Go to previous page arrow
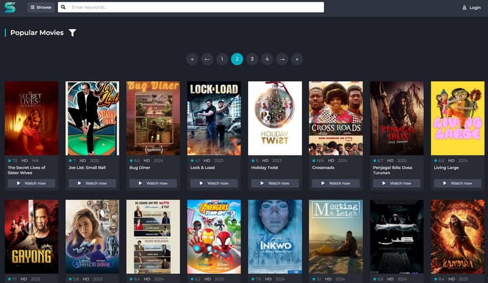The width and height of the screenshot is (488, 283). click(x=207, y=59)
